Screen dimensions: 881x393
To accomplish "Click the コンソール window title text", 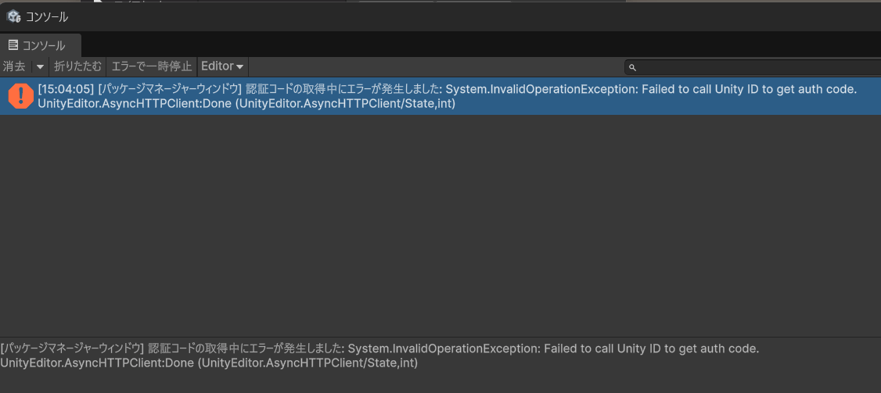I will 47,16.
